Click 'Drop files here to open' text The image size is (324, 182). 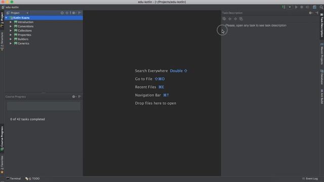click(155, 103)
